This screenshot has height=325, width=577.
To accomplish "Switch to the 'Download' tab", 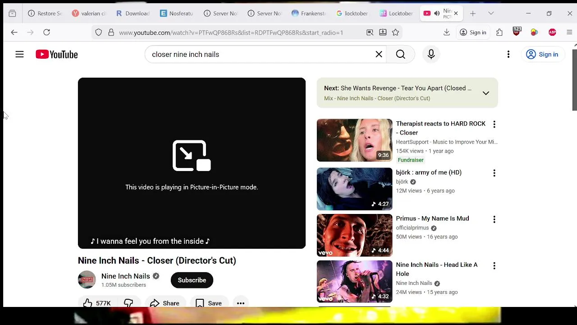I will coord(133,14).
